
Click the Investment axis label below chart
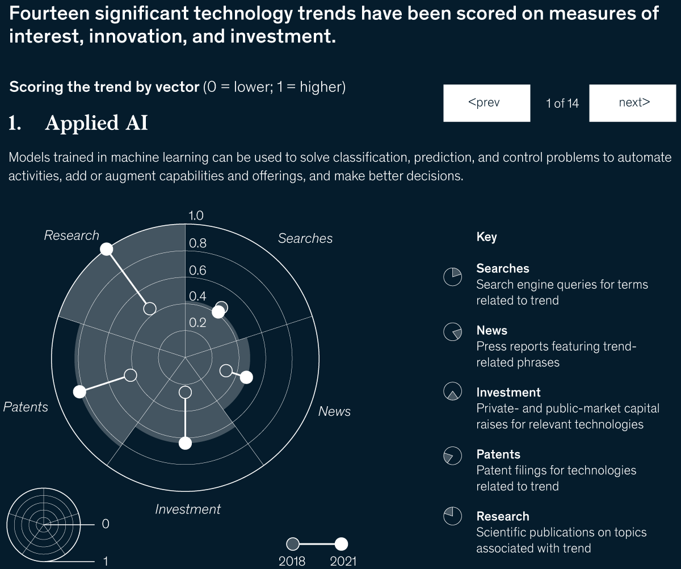coord(188,509)
